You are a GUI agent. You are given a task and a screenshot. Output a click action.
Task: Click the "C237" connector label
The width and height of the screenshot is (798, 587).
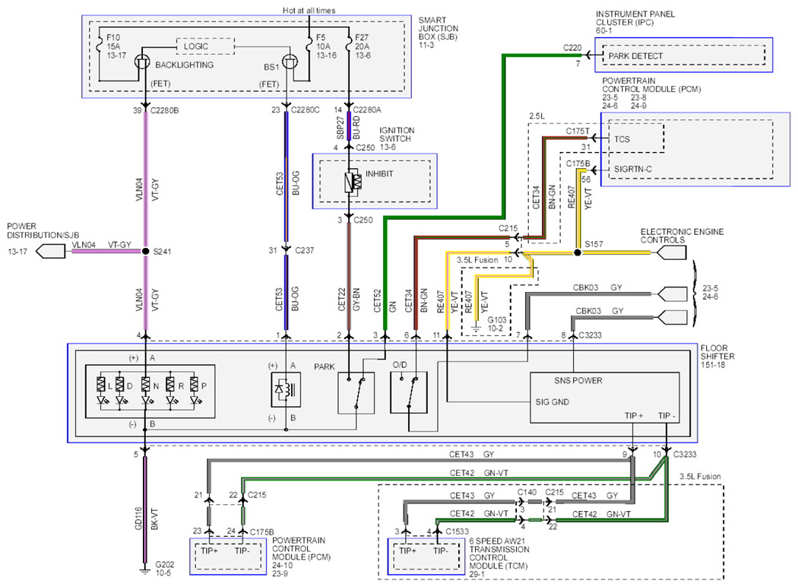pyautogui.click(x=304, y=250)
